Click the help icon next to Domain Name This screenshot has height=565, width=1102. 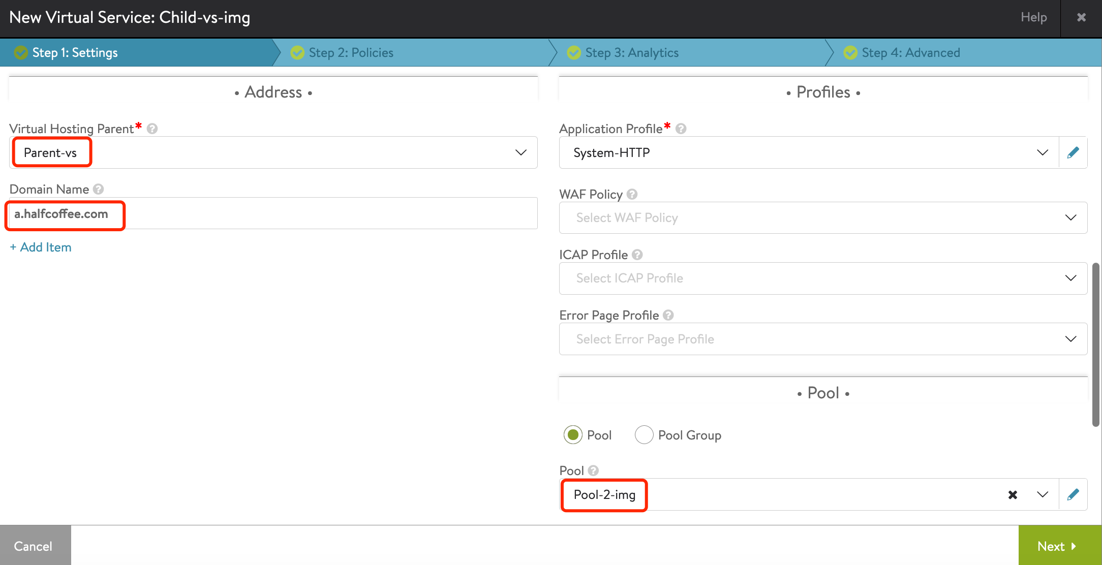coord(98,189)
